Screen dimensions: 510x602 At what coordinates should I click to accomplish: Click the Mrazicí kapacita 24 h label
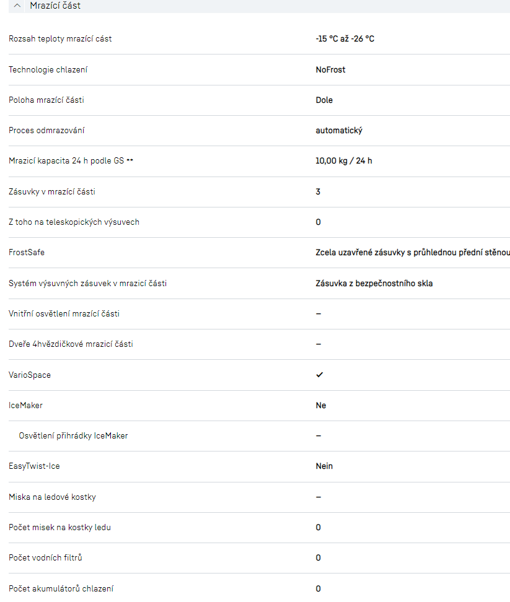pos(71,161)
